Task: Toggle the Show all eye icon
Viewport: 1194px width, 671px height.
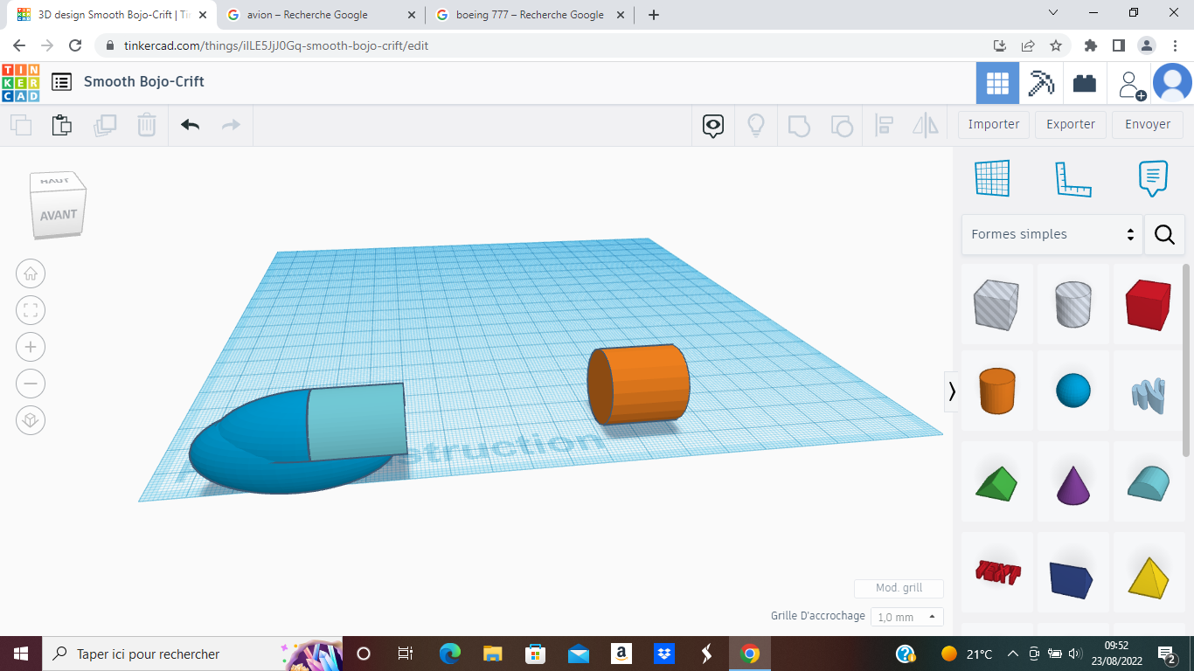Action: [713, 126]
